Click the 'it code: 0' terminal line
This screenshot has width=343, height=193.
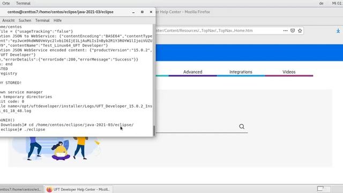tap(12, 101)
